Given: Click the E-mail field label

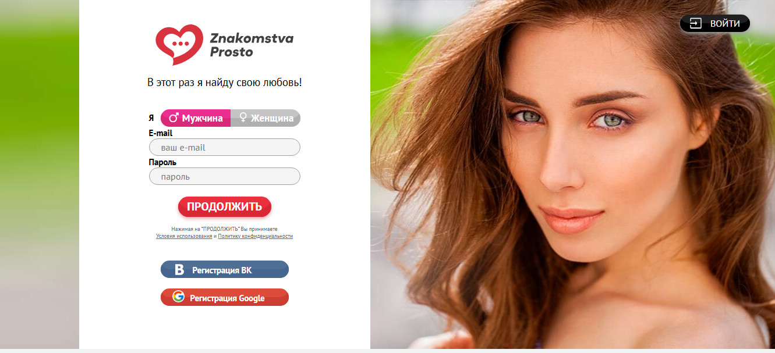Looking at the screenshot, I should pyautogui.click(x=161, y=133).
